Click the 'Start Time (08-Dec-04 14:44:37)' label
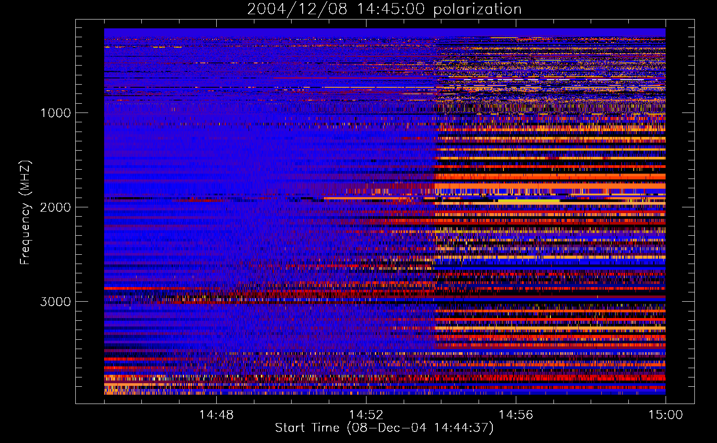Screen dimensions: 717x443 (384, 428)
